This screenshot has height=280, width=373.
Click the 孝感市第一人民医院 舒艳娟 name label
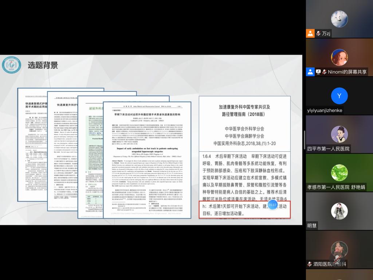(336, 187)
